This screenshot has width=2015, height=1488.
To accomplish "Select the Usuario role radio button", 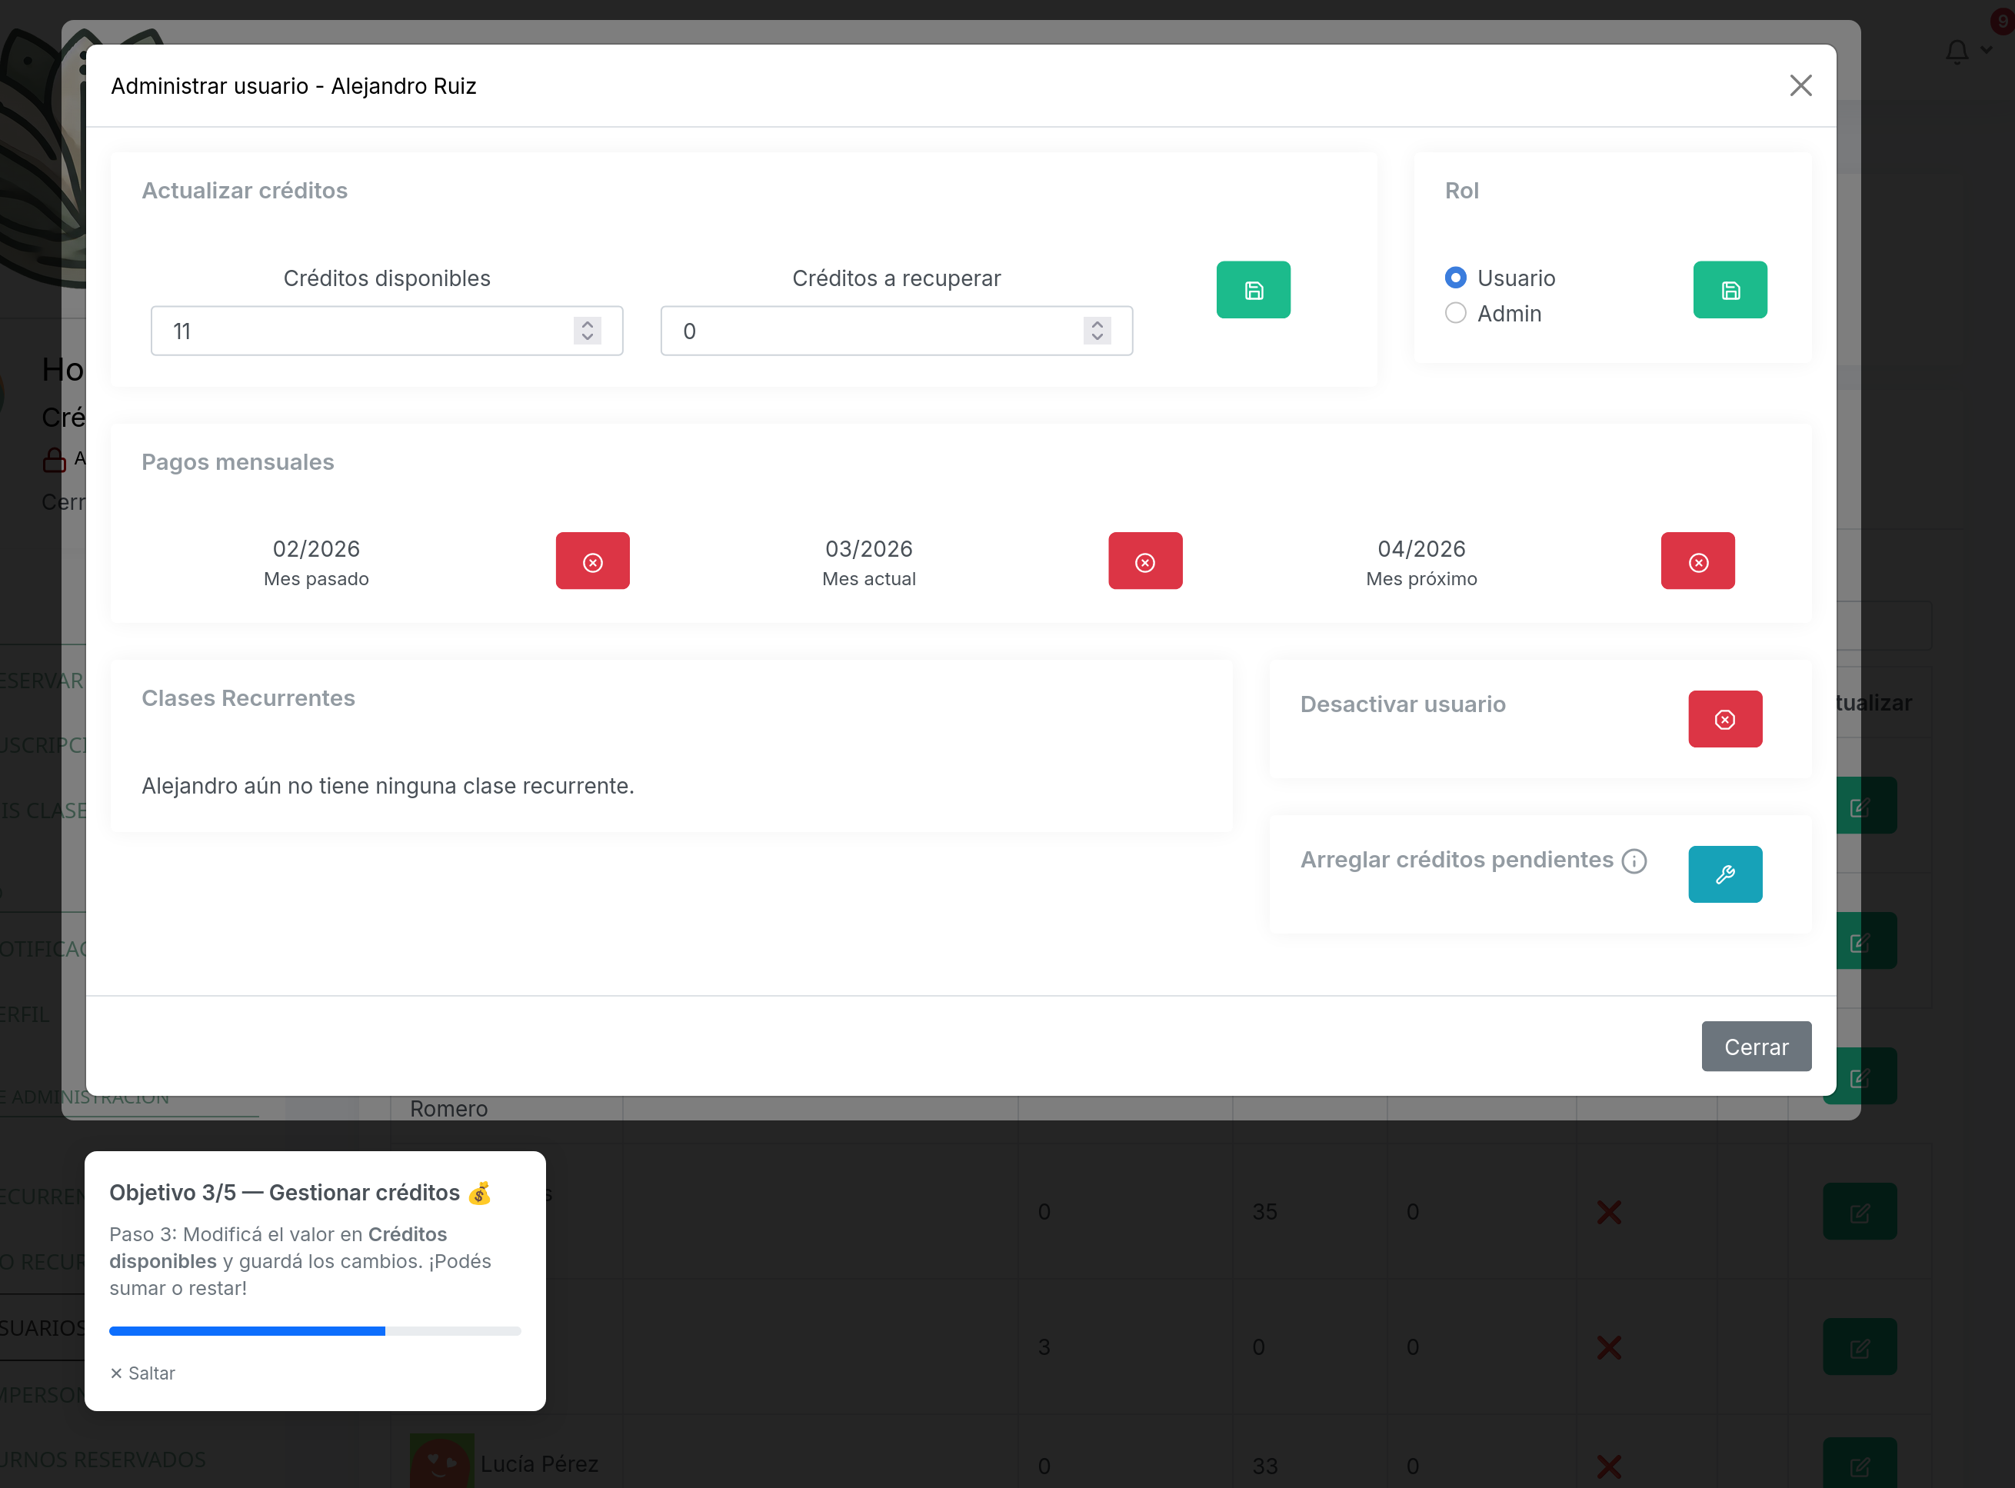I will (x=1455, y=278).
